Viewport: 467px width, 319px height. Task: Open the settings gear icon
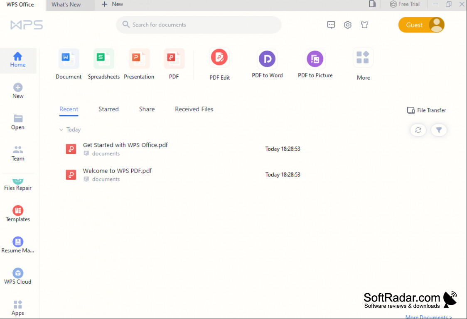click(x=348, y=24)
